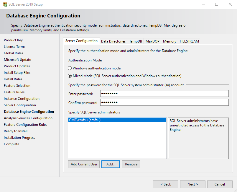Minimize the SQL Server Setup window
The height and width of the screenshot is (192, 237).
203,4
